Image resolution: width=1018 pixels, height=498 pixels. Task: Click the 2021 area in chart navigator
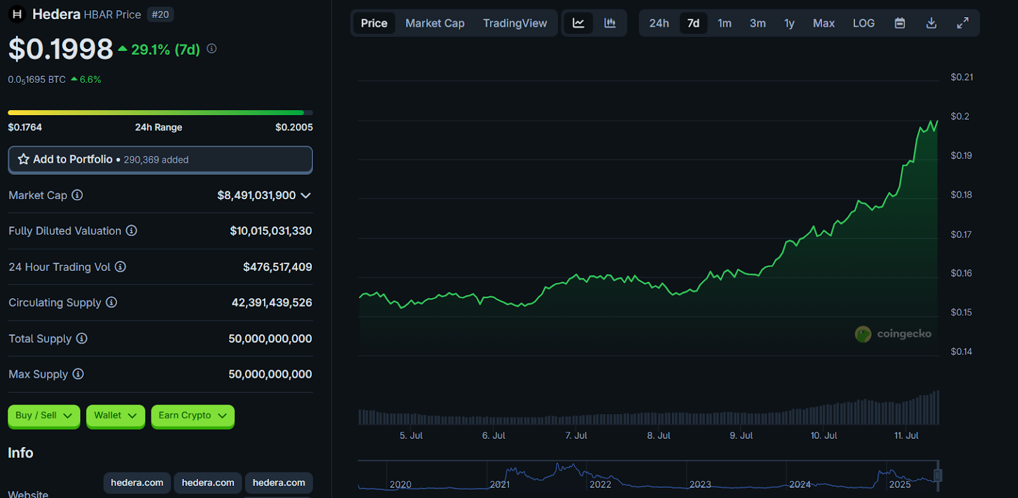(x=500, y=484)
